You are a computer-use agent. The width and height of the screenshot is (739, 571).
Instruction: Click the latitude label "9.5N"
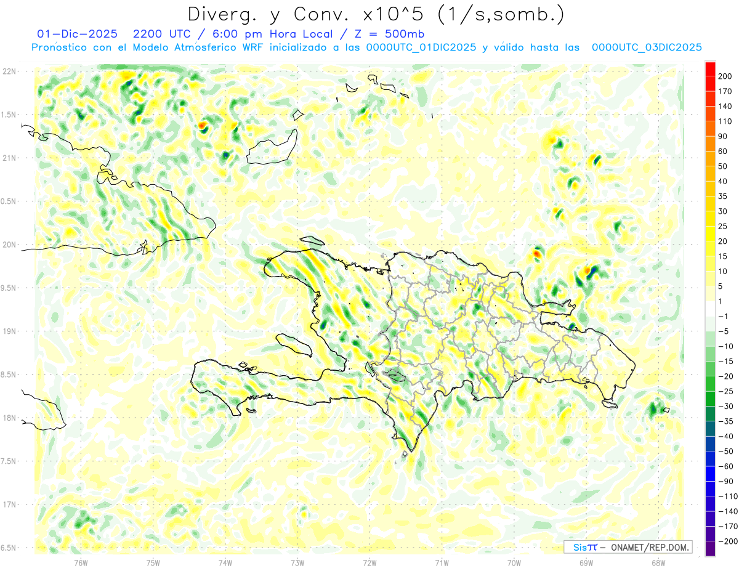click(9, 288)
